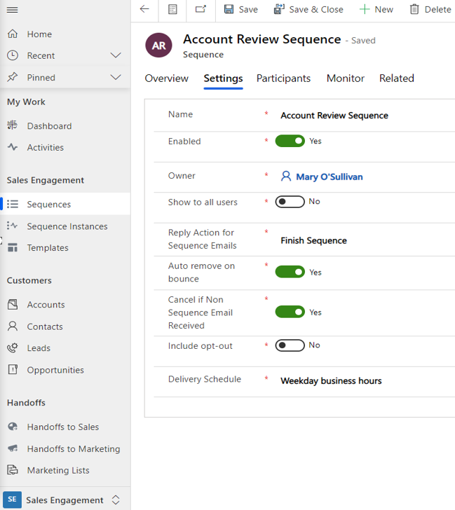Open the Monitor tab
Viewport: 455px width, 510px height.
pos(346,78)
